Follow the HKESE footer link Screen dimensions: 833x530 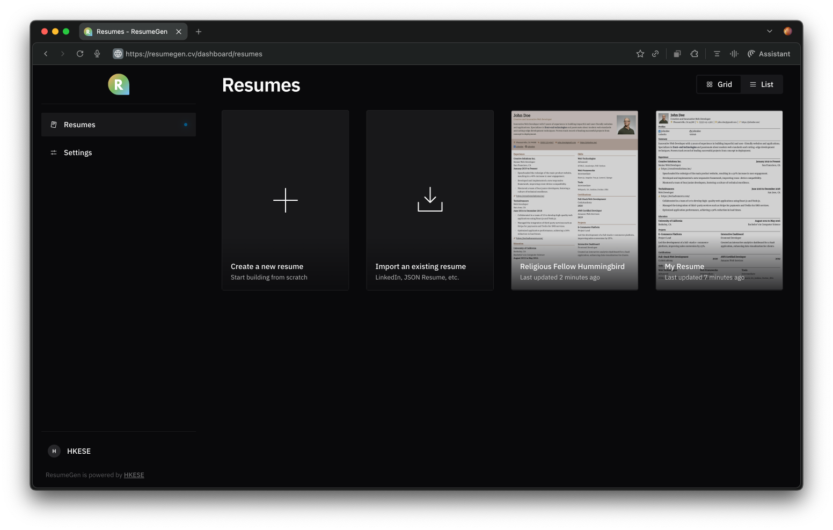134,475
